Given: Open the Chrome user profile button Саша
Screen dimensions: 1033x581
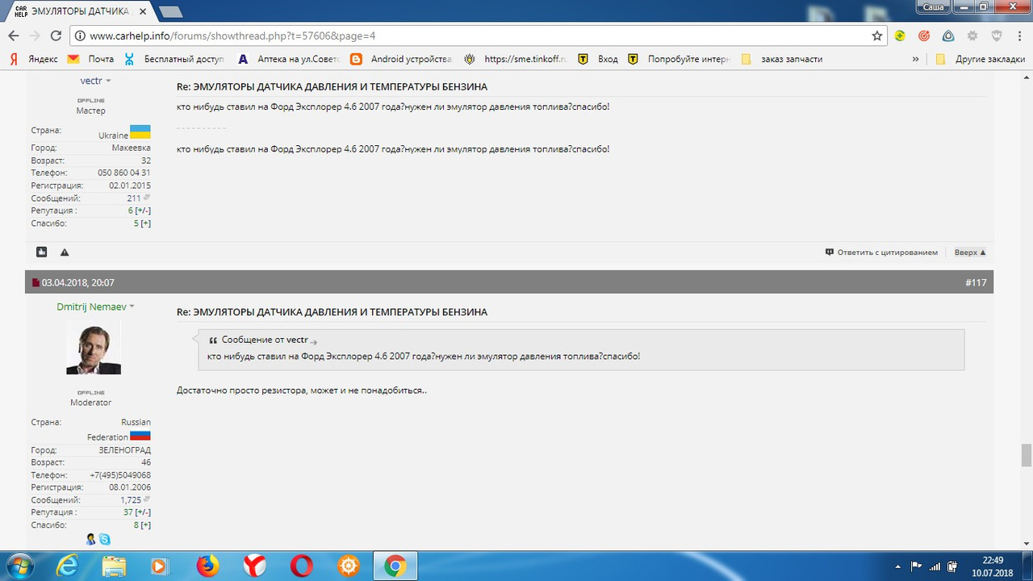Looking at the screenshot, I should (x=933, y=6).
